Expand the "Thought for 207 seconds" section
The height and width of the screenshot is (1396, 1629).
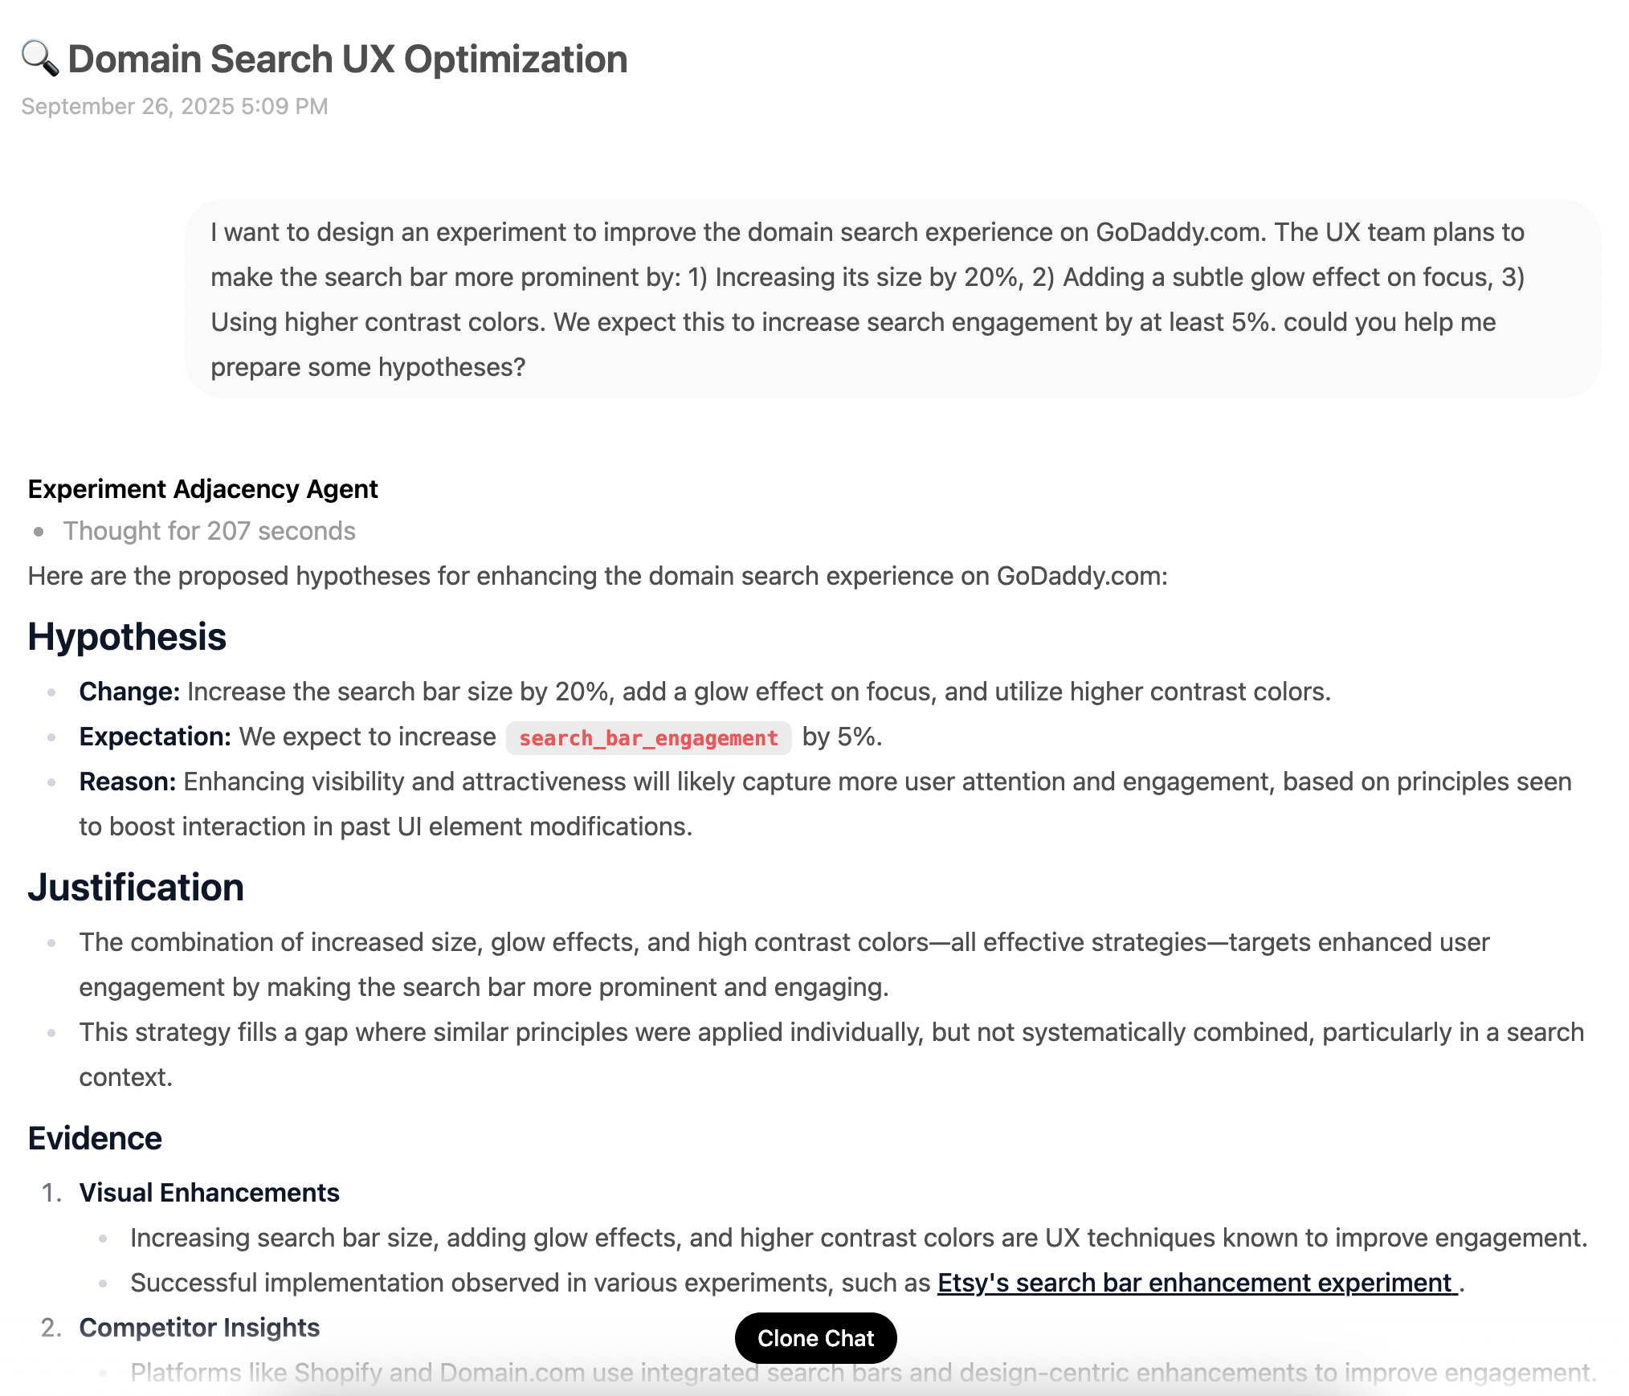pos(209,531)
